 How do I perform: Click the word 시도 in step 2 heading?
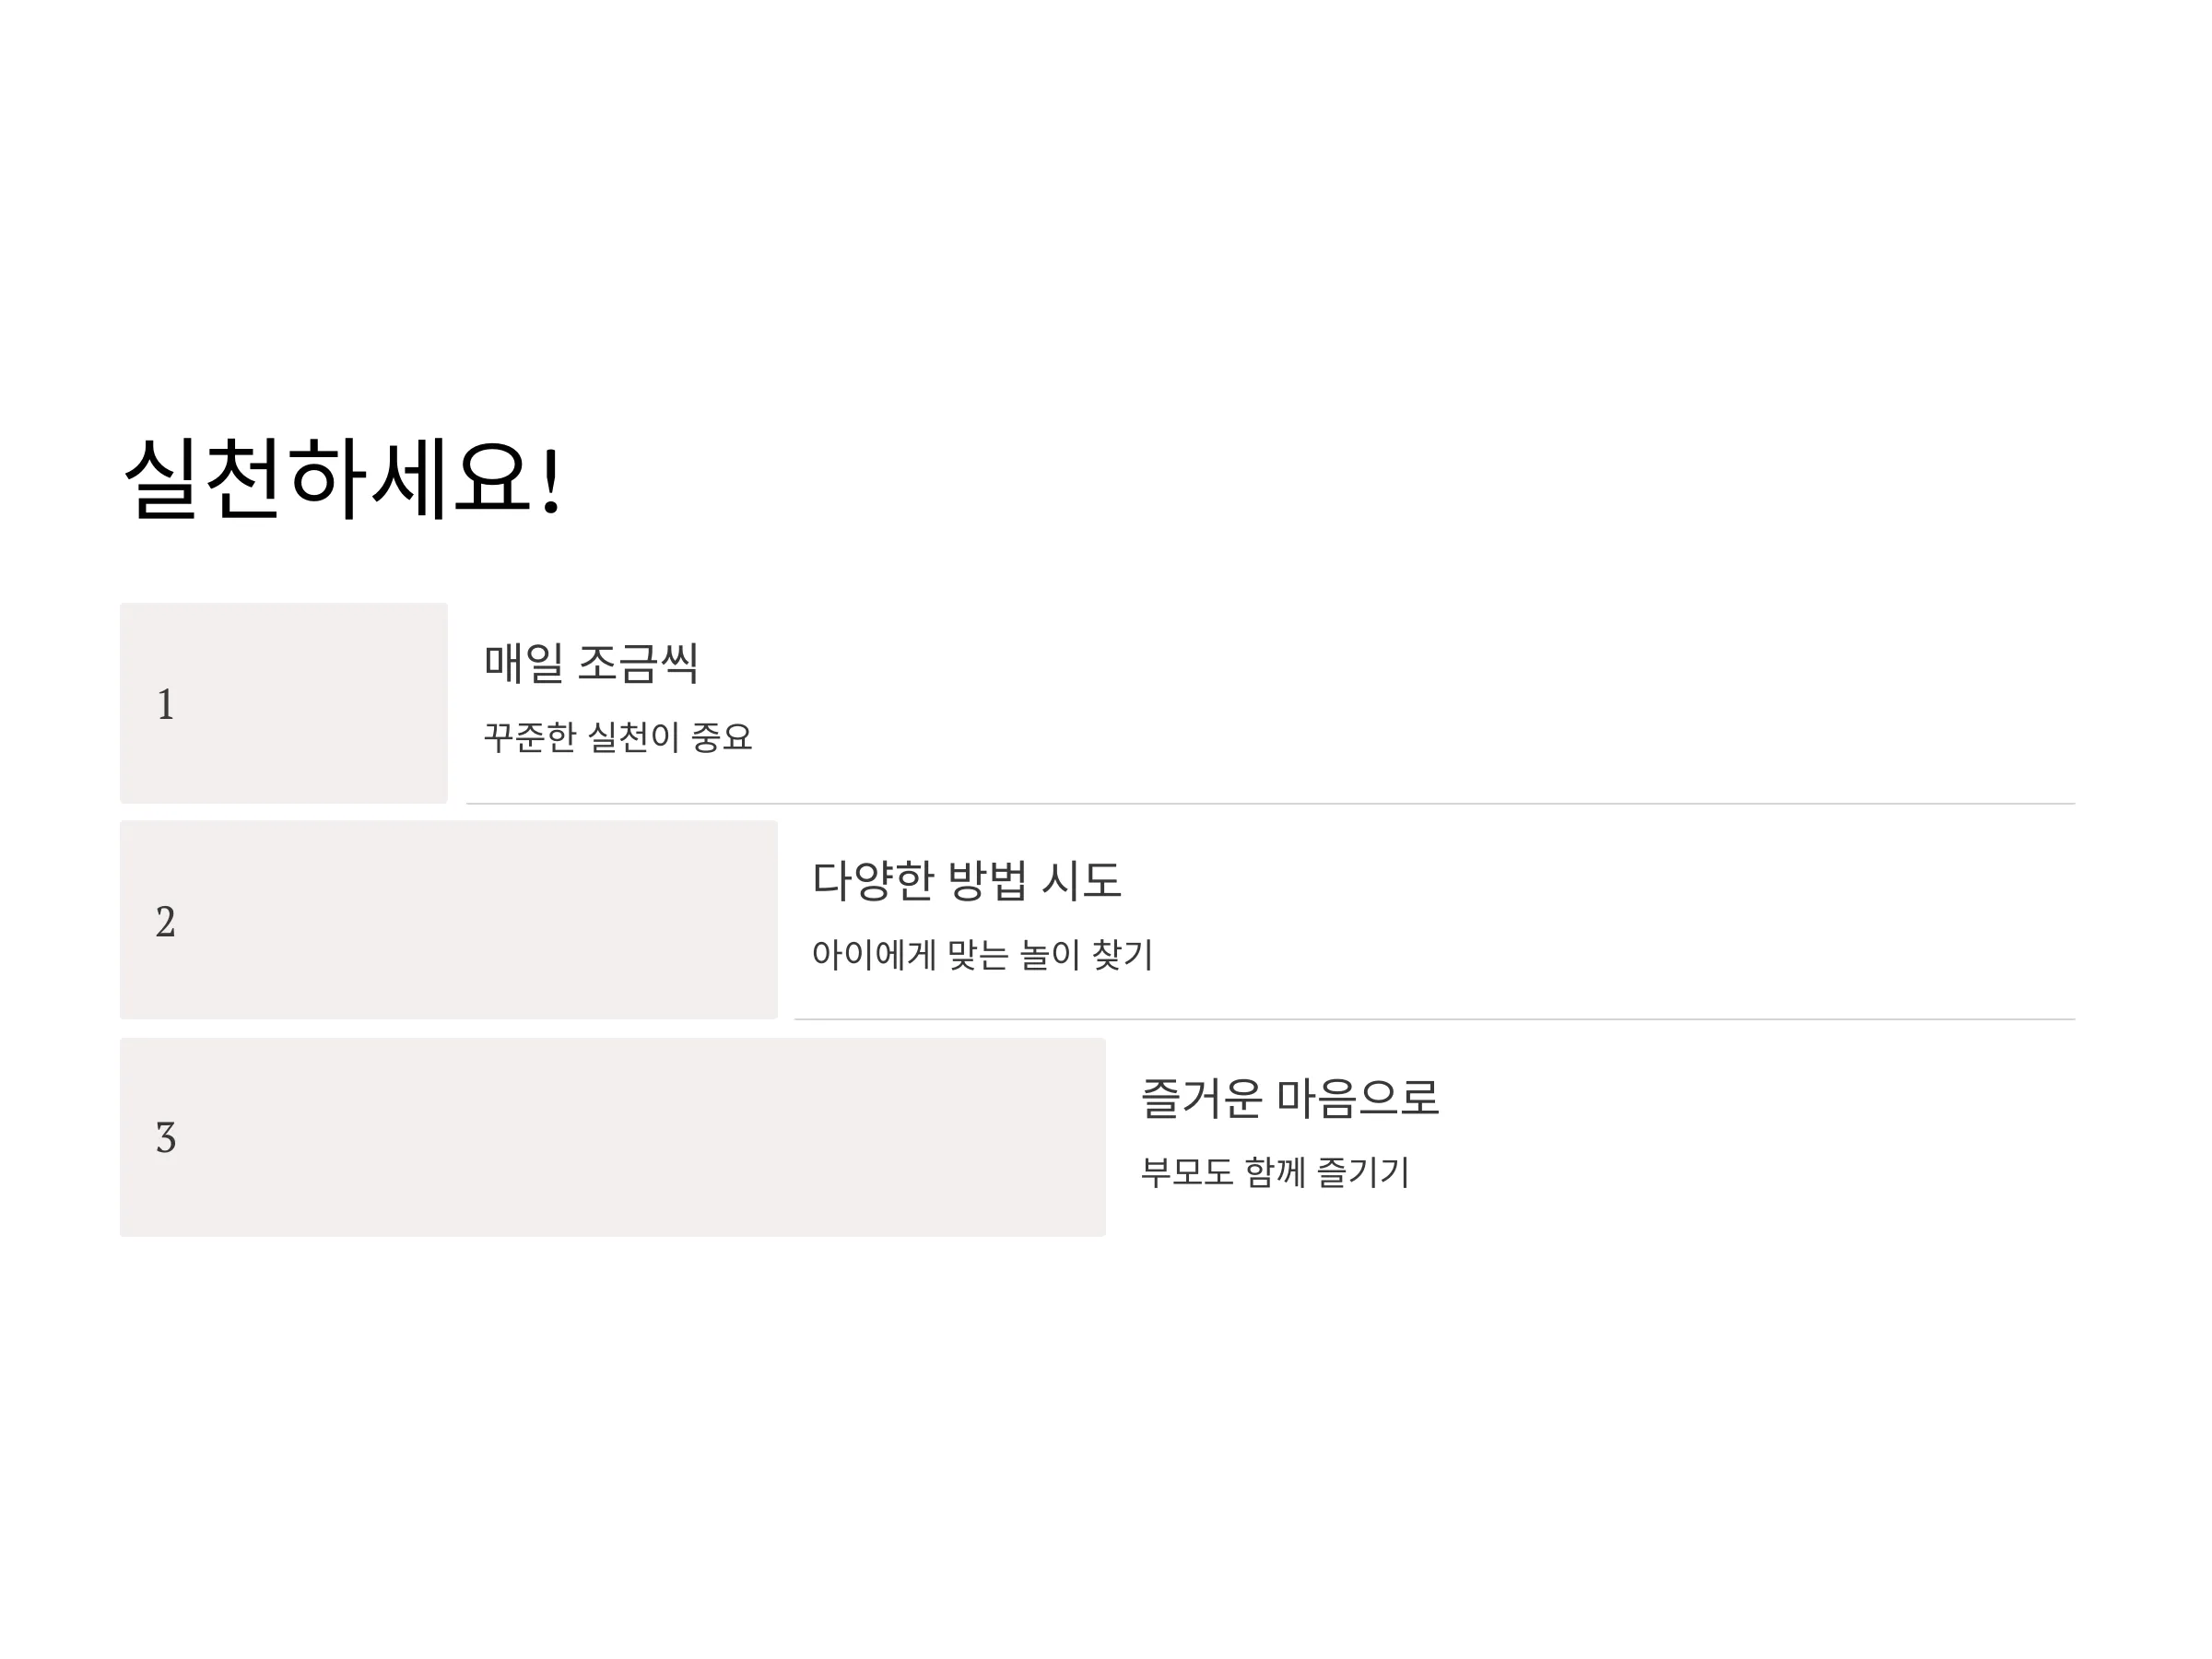point(1082,881)
